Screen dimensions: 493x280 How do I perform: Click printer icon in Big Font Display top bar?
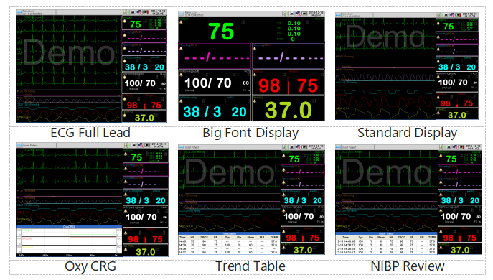[x=291, y=14]
